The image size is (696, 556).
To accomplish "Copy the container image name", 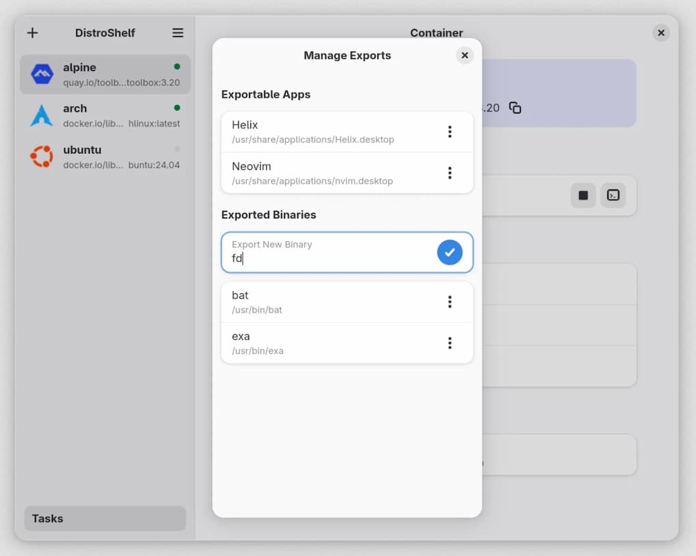I will 515,108.
